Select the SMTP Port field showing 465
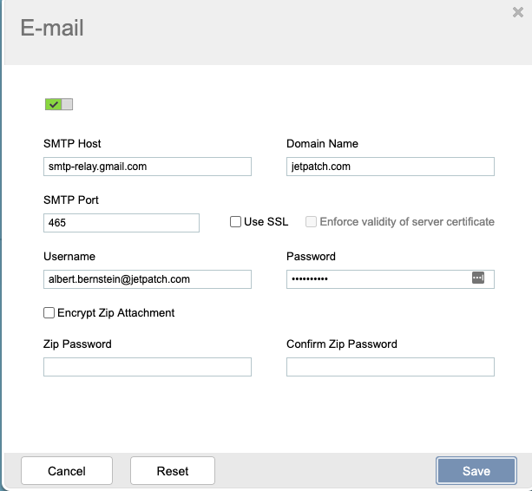 click(122, 223)
